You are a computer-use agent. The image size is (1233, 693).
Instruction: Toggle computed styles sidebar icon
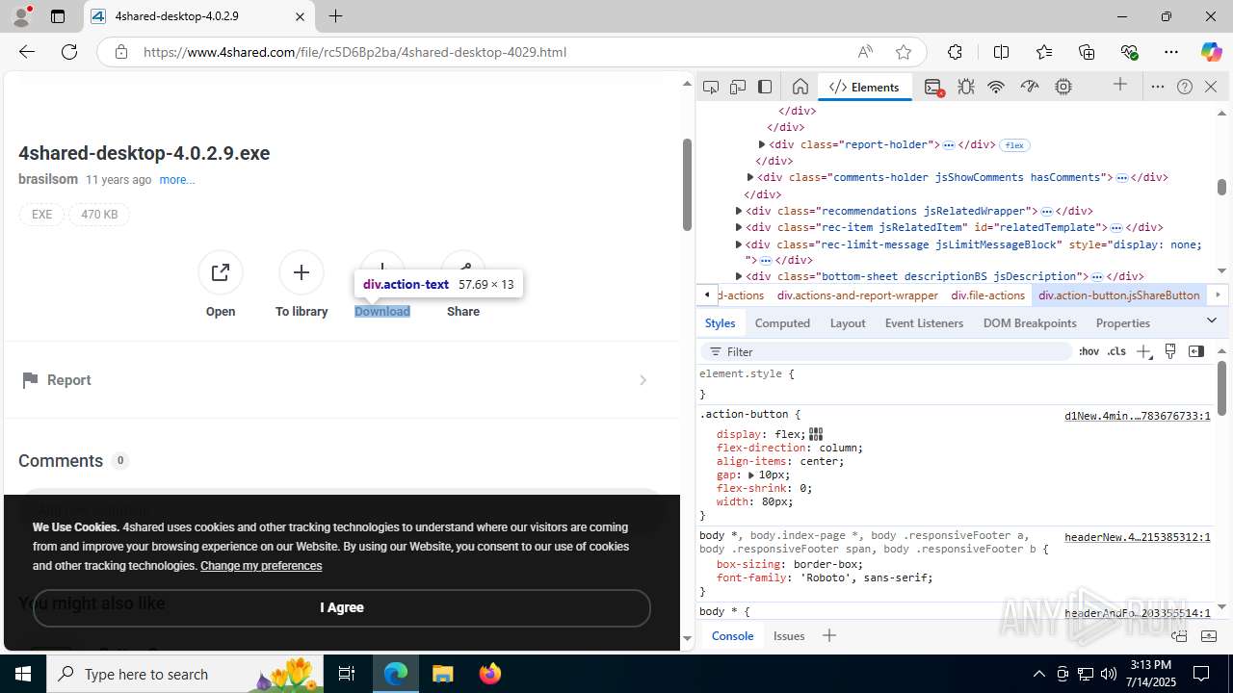[1196, 351]
